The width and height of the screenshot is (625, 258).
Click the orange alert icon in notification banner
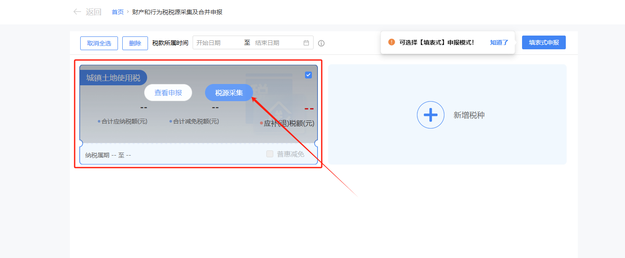click(391, 42)
